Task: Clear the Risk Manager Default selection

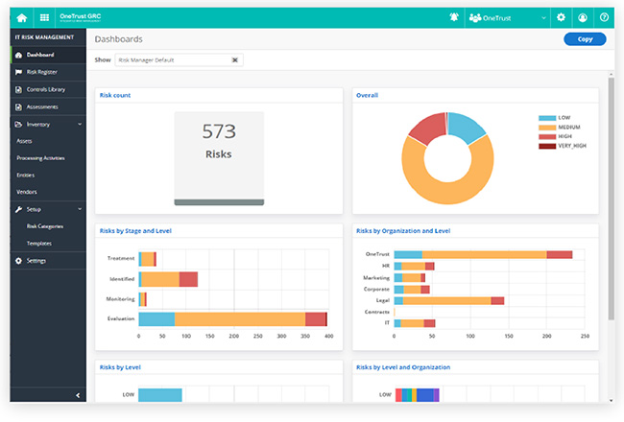Action: (x=235, y=60)
